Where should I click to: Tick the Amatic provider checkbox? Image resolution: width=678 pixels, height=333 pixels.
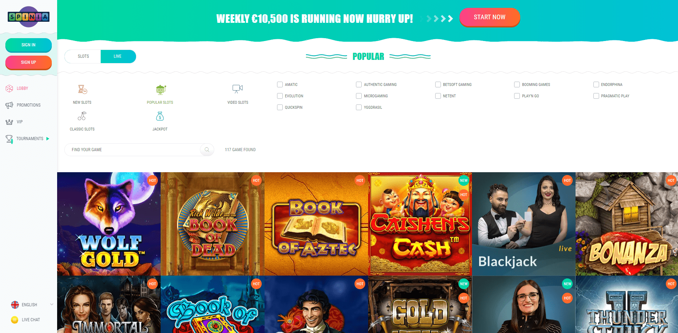click(280, 84)
